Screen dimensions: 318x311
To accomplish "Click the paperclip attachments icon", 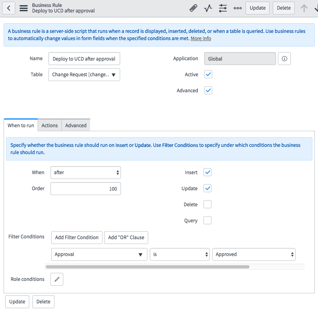I will coord(193,8).
